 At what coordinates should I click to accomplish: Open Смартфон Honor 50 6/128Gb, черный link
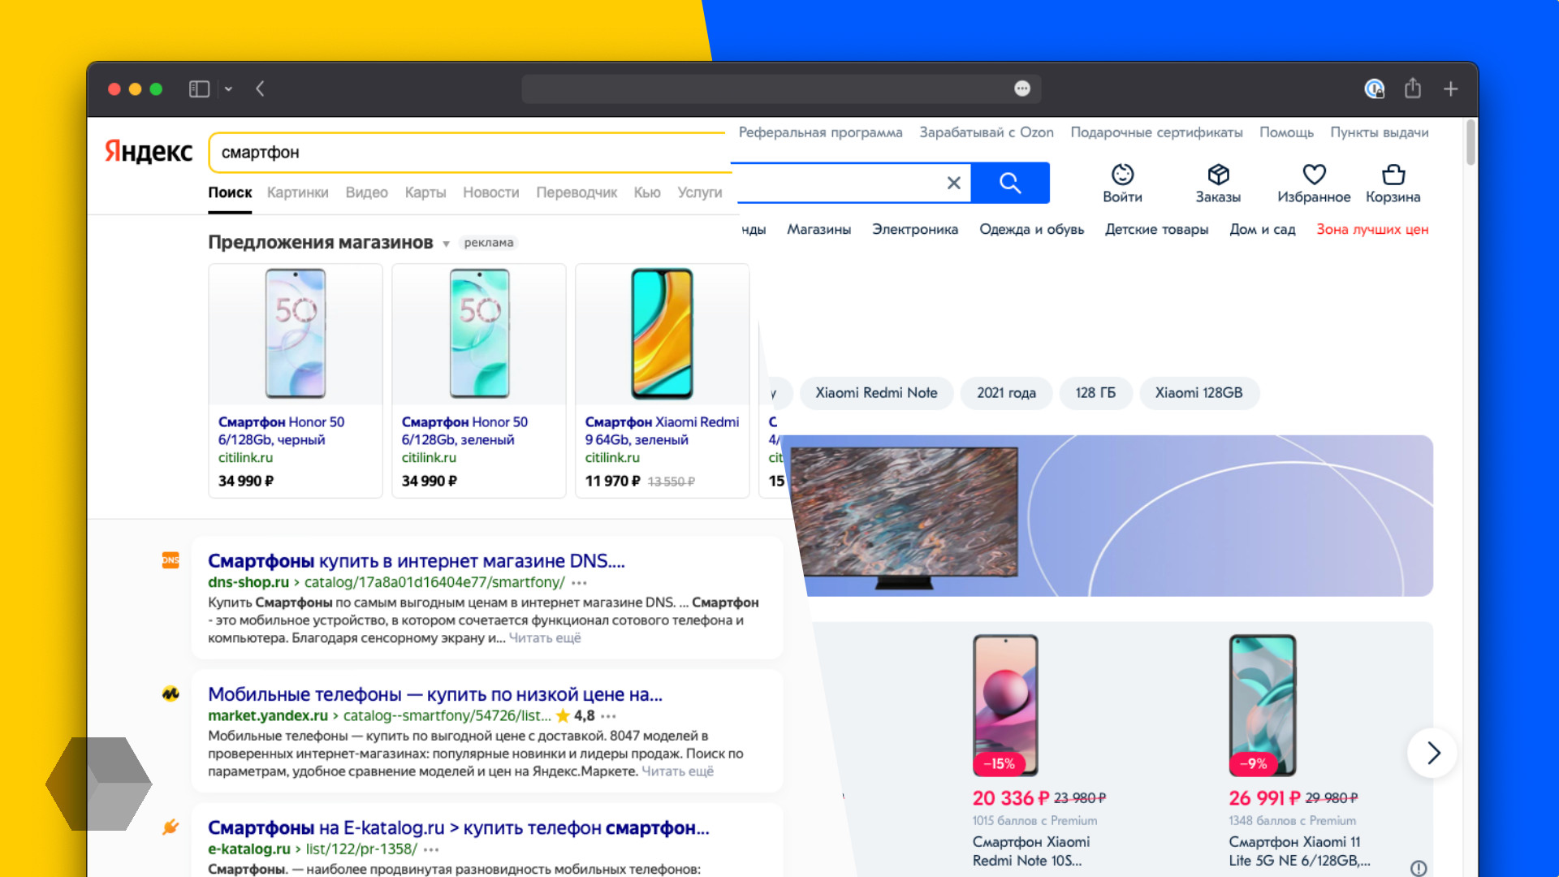point(281,430)
